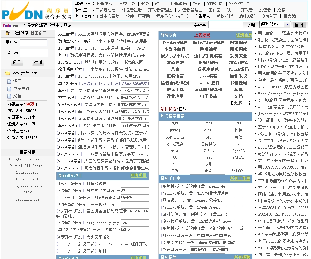
Task: Click the 注册会员 link in 源码分类 header
Action: click(x=244, y=35)
